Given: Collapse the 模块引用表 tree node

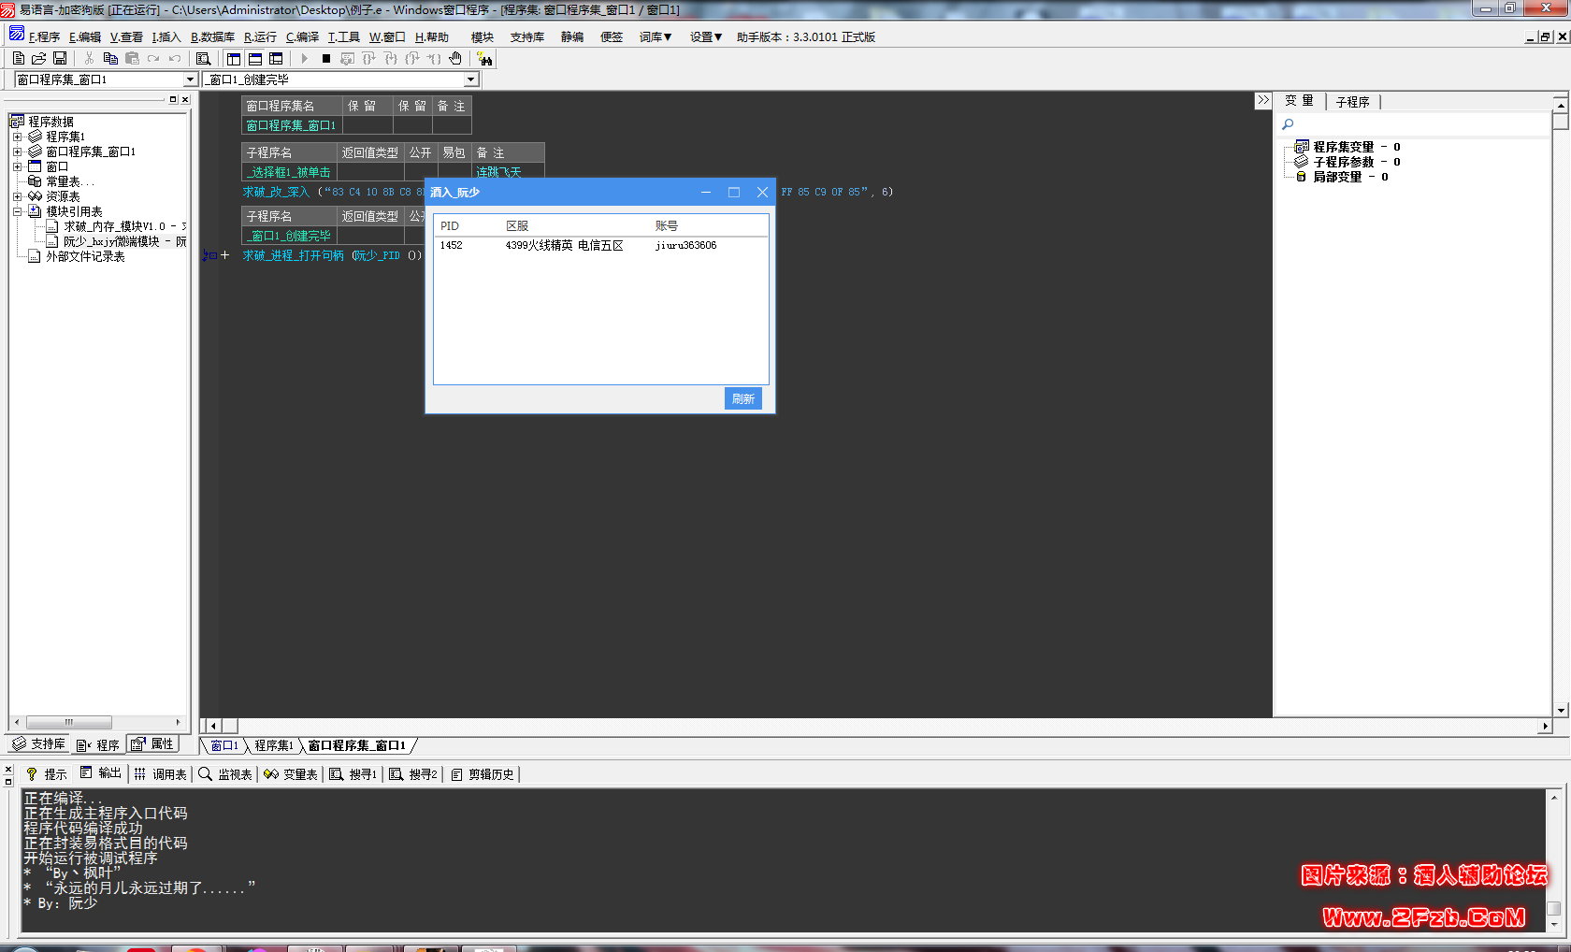Looking at the screenshot, I should point(17,211).
